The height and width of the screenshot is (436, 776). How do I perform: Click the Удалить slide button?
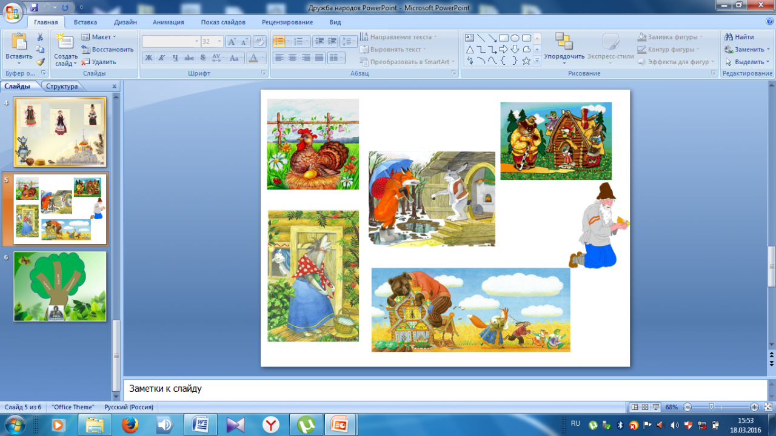(x=99, y=62)
